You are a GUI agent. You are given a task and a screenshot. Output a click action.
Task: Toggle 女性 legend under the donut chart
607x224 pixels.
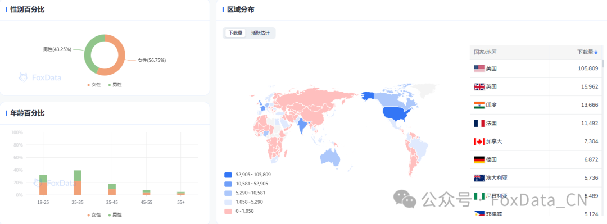coord(94,84)
